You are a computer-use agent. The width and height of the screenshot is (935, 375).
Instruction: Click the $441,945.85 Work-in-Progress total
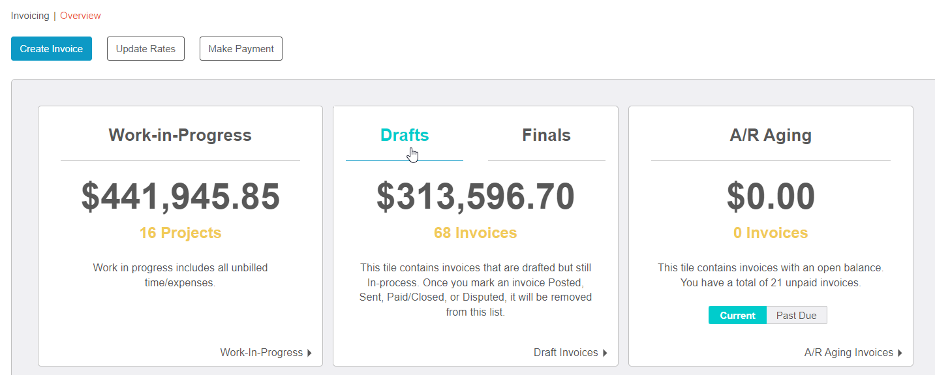(x=180, y=196)
